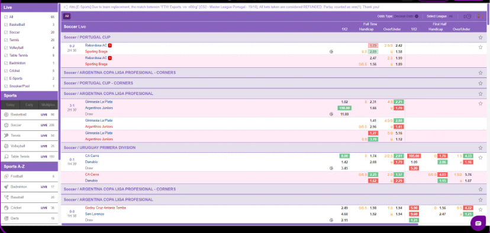Favorite the URUGUAY PRIMERA DIVISION header star
490x233 pixels.
pyautogui.click(x=481, y=147)
